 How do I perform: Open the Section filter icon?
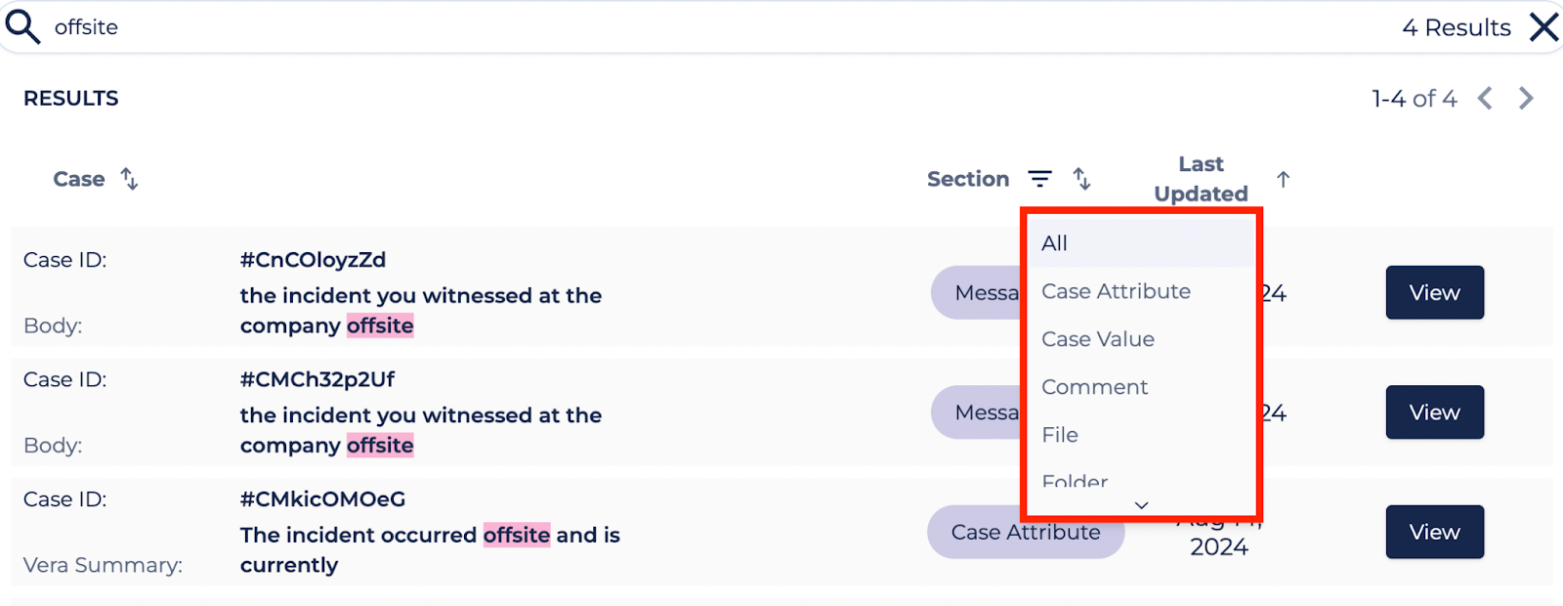(1040, 179)
